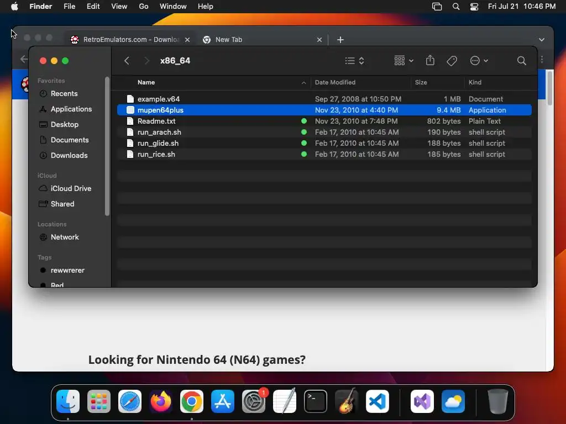Viewport: 566px width, 424px height.
Task: Click the green tag dot on Readme.txt
Action: click(304, 121)
